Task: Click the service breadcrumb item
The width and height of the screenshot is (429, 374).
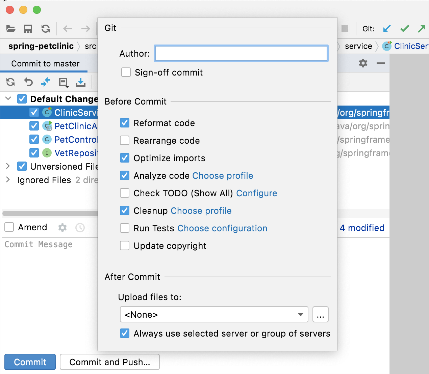Action: (358, 46)
